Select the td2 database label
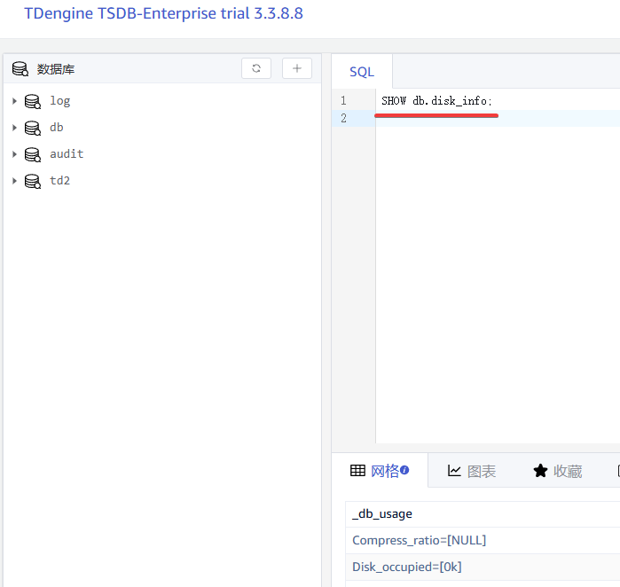Viewport: 620px width, 587px height. 59,181
